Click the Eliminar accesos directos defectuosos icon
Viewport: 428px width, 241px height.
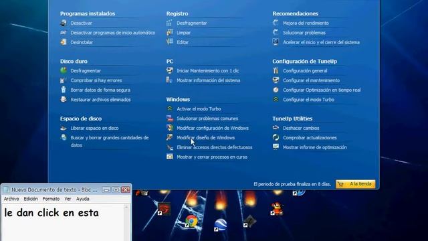(x=169, y=147)
